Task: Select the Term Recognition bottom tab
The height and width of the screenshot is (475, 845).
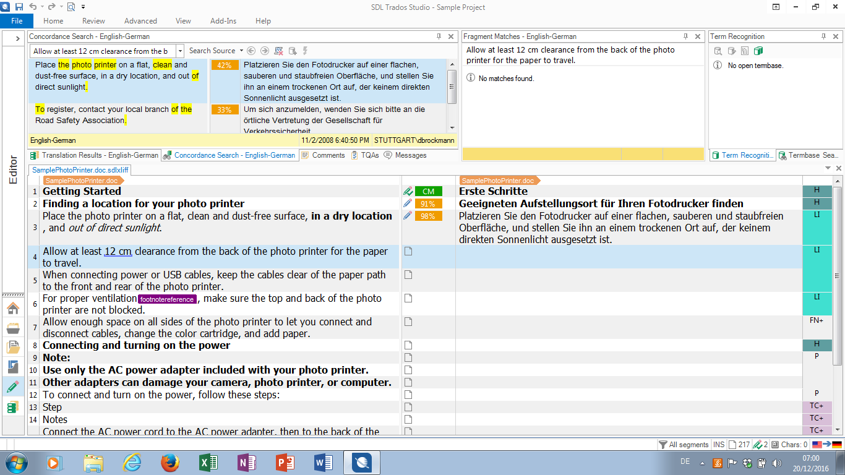Action: click(x=743, y=155)
